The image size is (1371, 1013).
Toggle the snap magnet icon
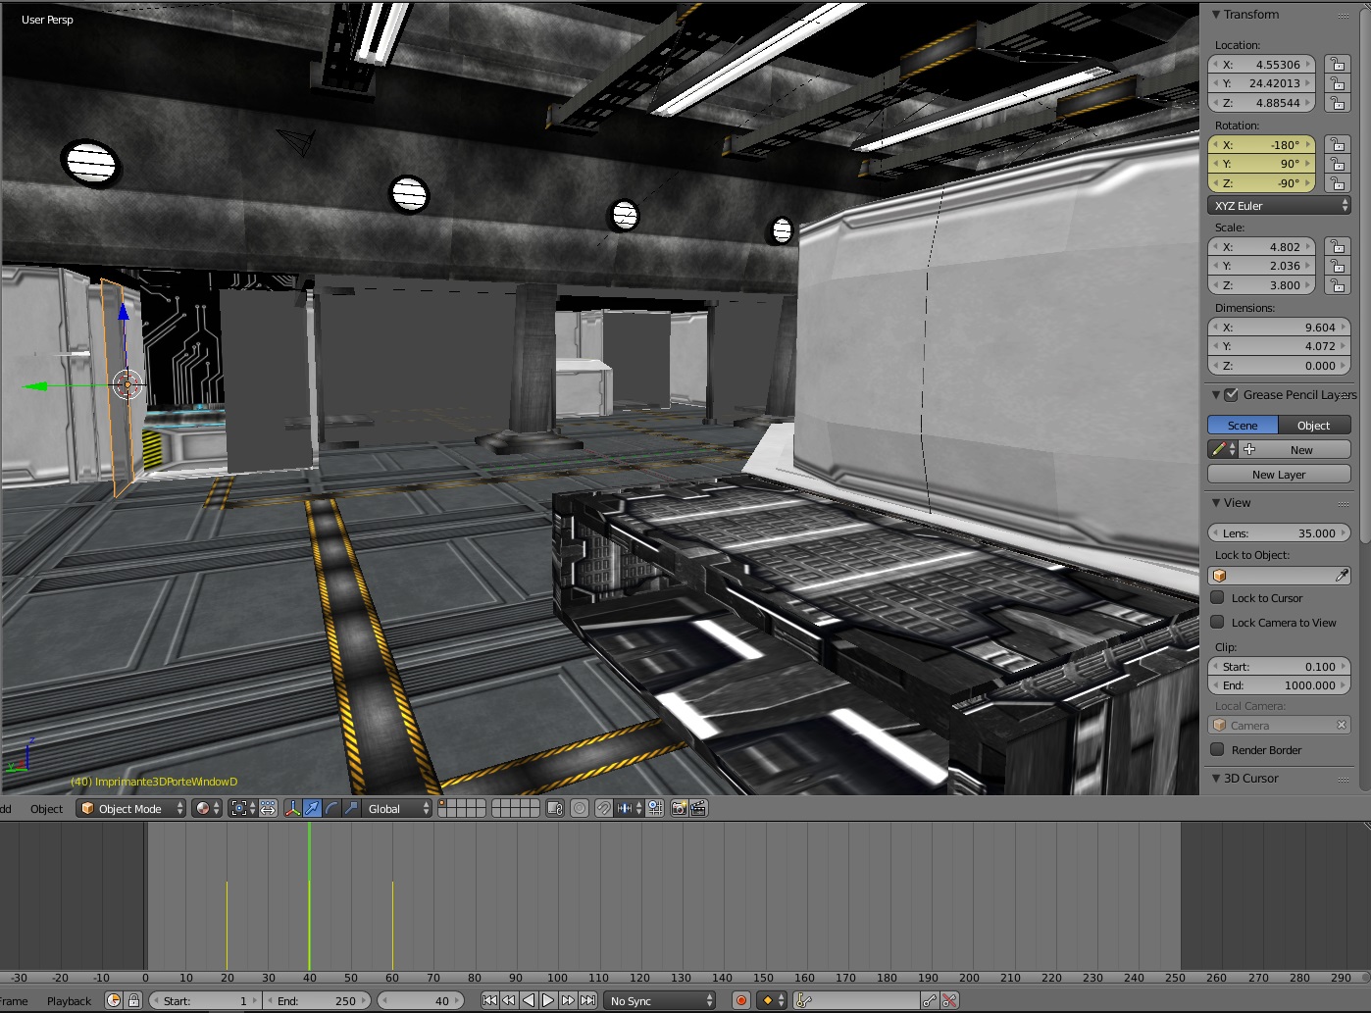(x=604, y=808)
